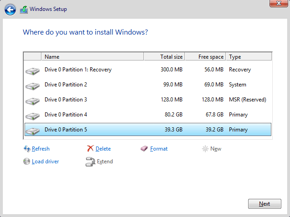Open the Refresh link
The image size is (290, 217).
tap(41, 149)
